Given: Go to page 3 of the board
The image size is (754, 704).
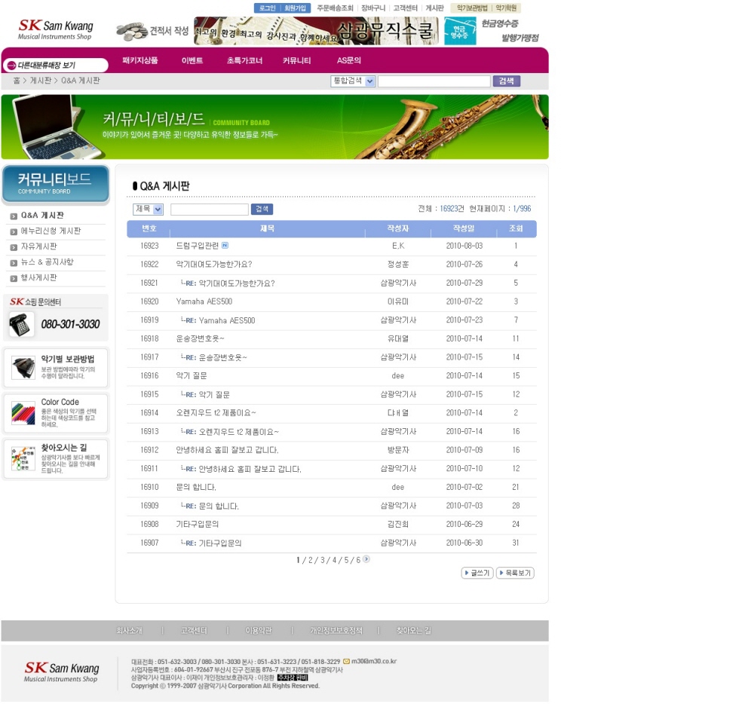Looking at the screenshot, I should click(x=323, y=560).
